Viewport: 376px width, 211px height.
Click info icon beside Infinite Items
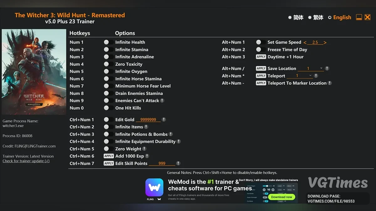pos(146,127)
